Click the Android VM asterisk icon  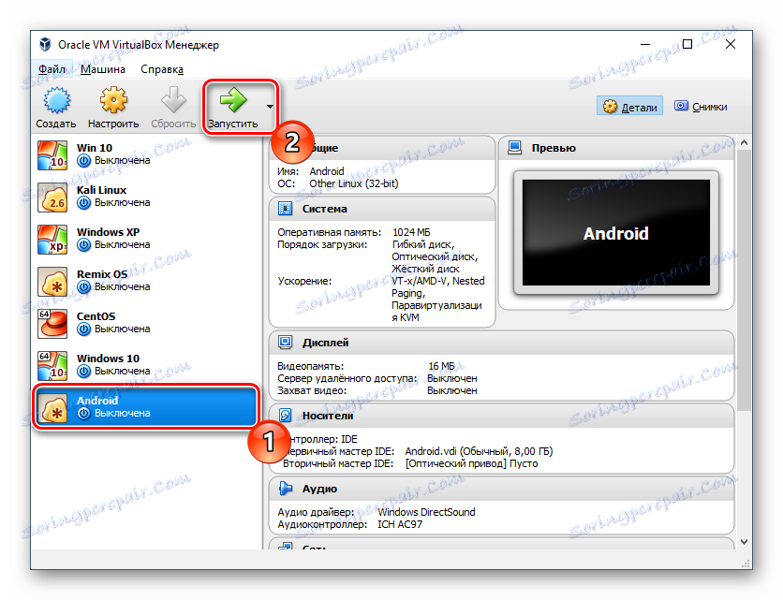pos(52,408)
